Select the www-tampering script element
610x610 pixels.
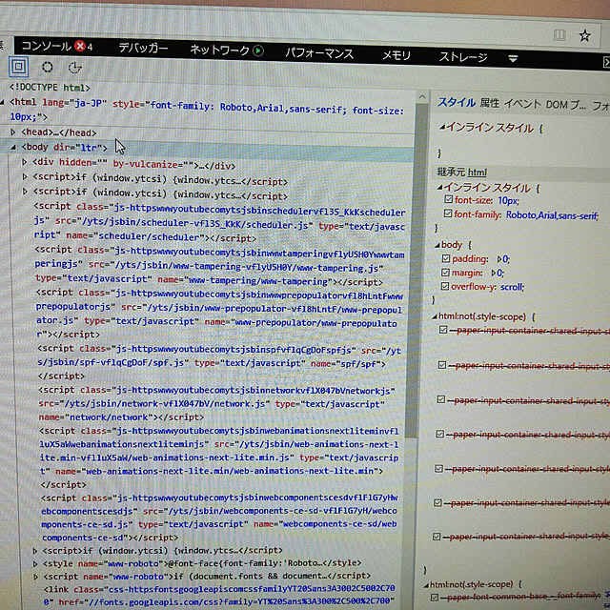(220, 267)
